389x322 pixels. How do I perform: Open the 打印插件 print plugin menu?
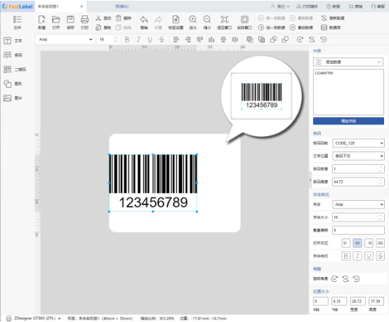point(307,6)
